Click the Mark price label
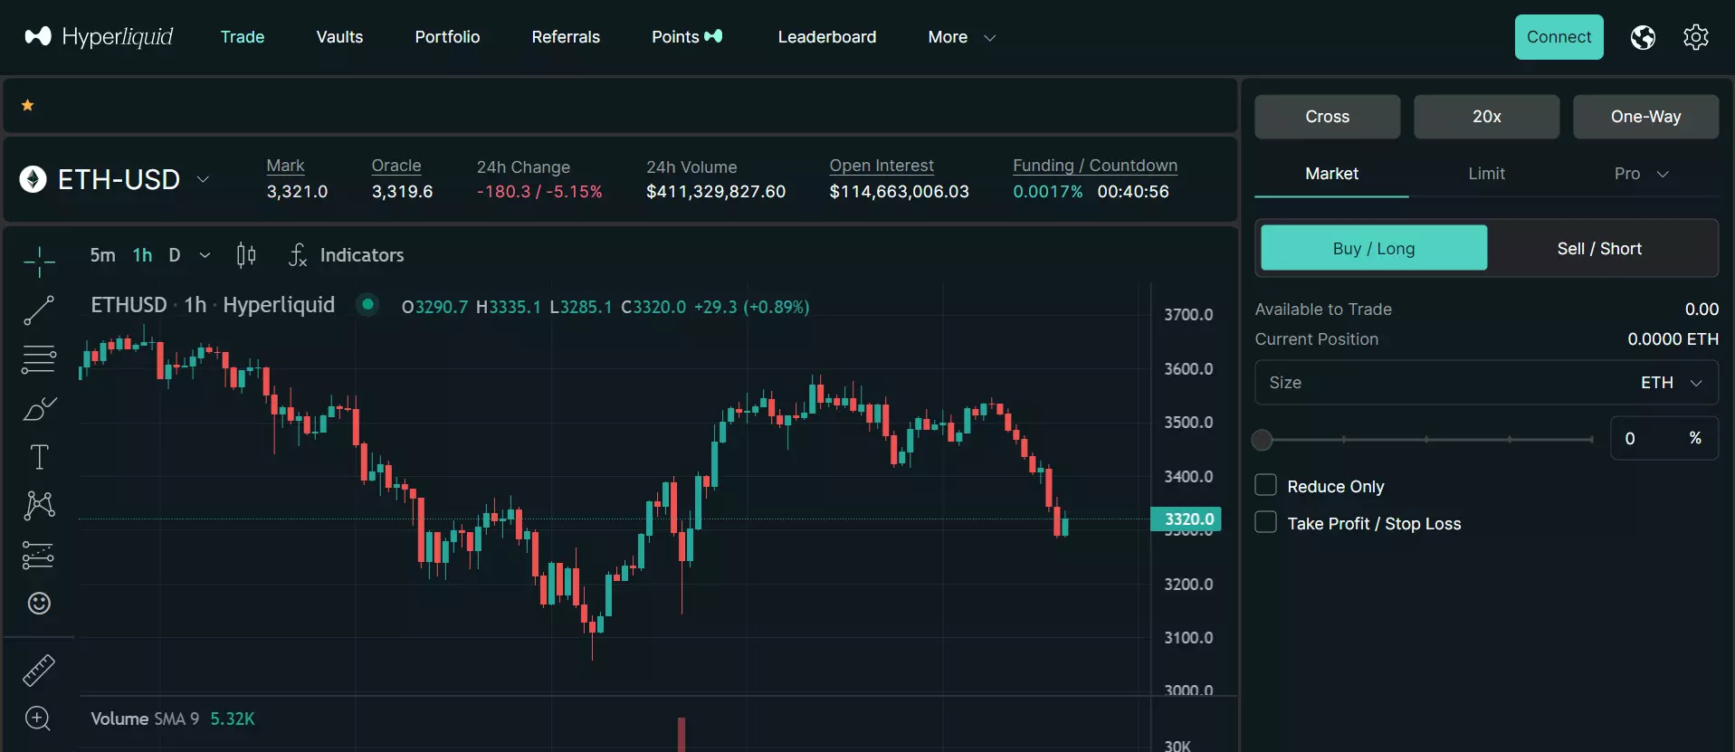The width and height of the screenshot is (1735, 752). pyautogui.click(x=285, y=166)
